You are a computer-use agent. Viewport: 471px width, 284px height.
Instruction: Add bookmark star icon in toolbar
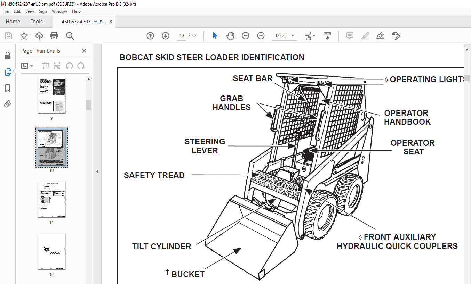coord(24,36)
